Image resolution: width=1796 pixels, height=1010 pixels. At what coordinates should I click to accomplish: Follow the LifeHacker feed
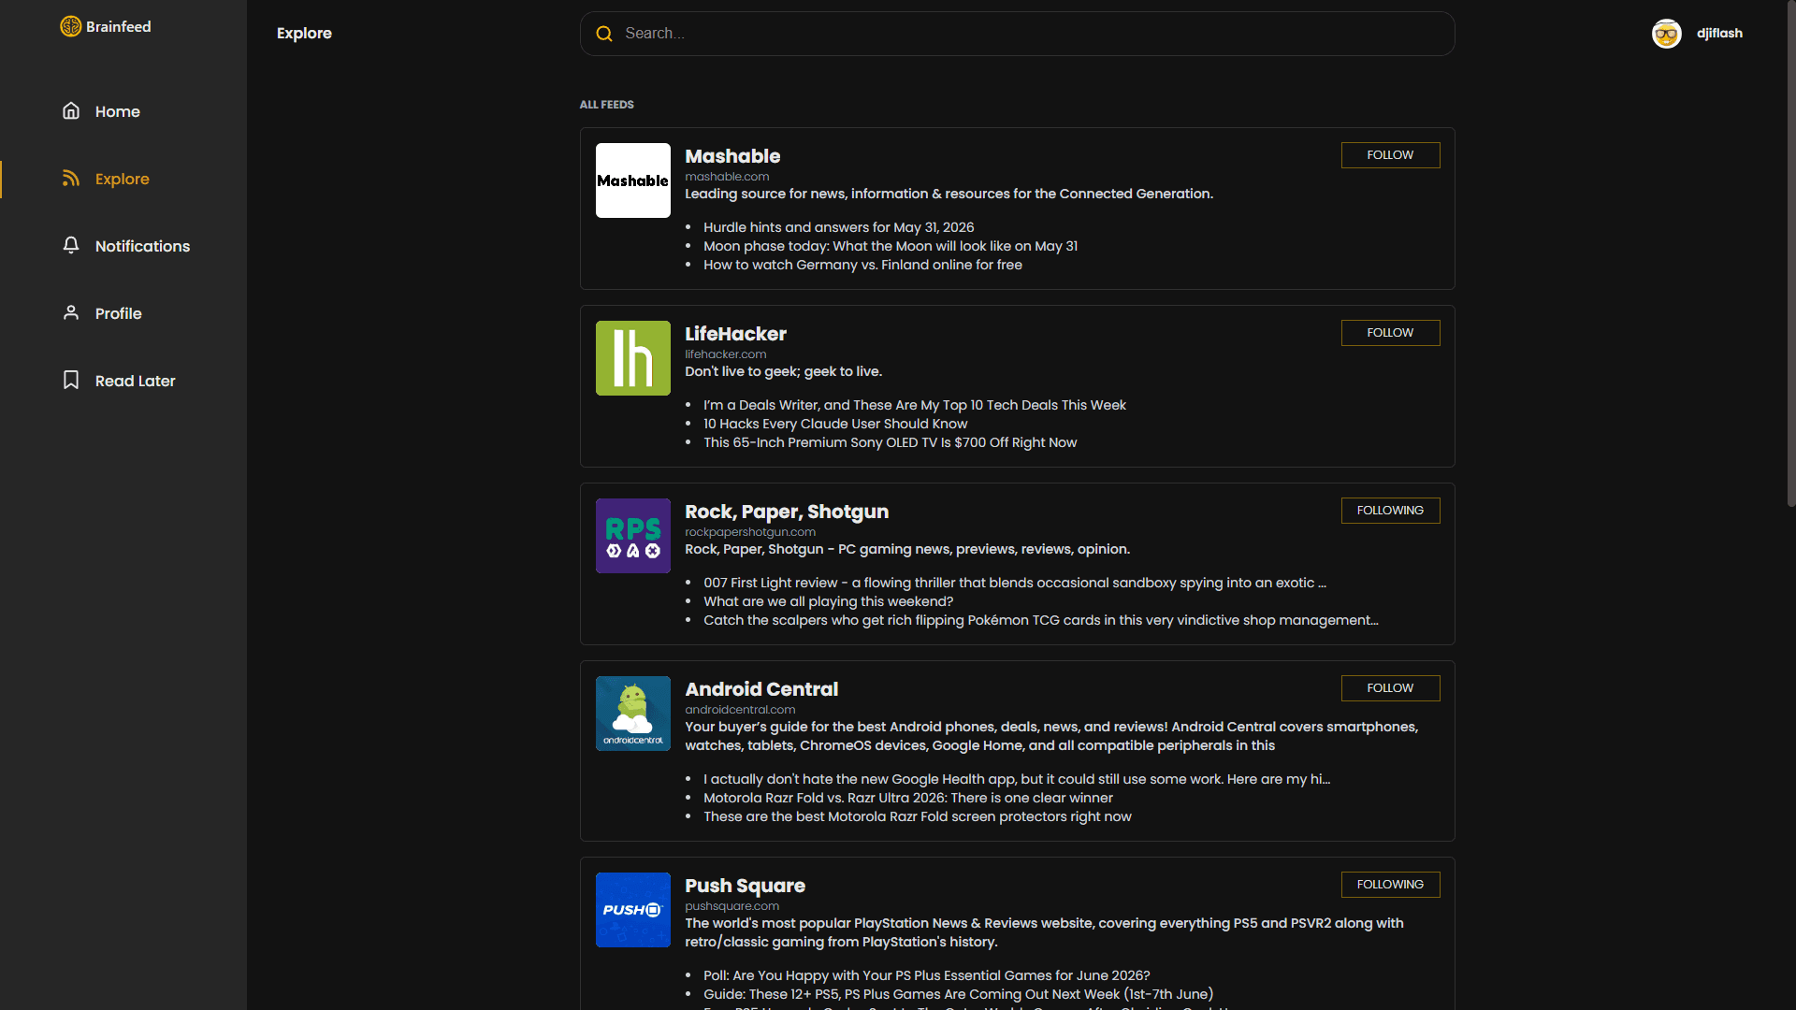1390,333
